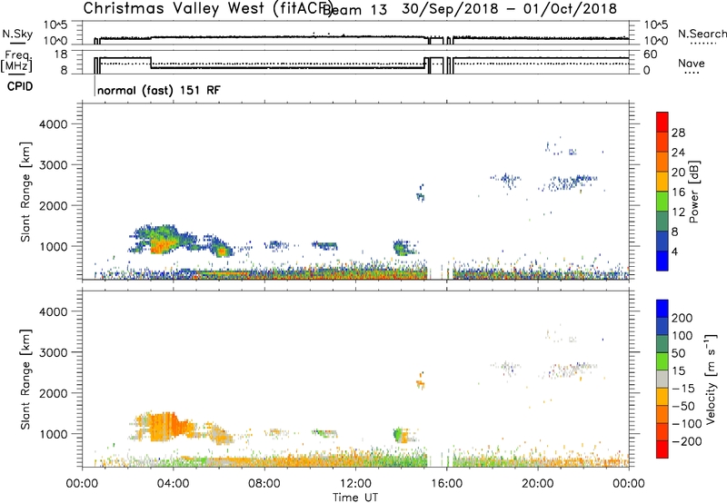
Task: Click the "-15" label on the Velocity colorbar
Action: click(683, 389)
